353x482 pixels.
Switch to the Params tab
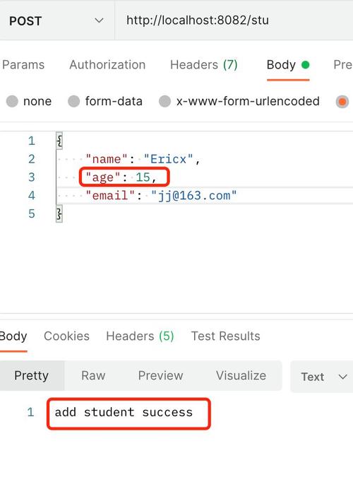23,65
